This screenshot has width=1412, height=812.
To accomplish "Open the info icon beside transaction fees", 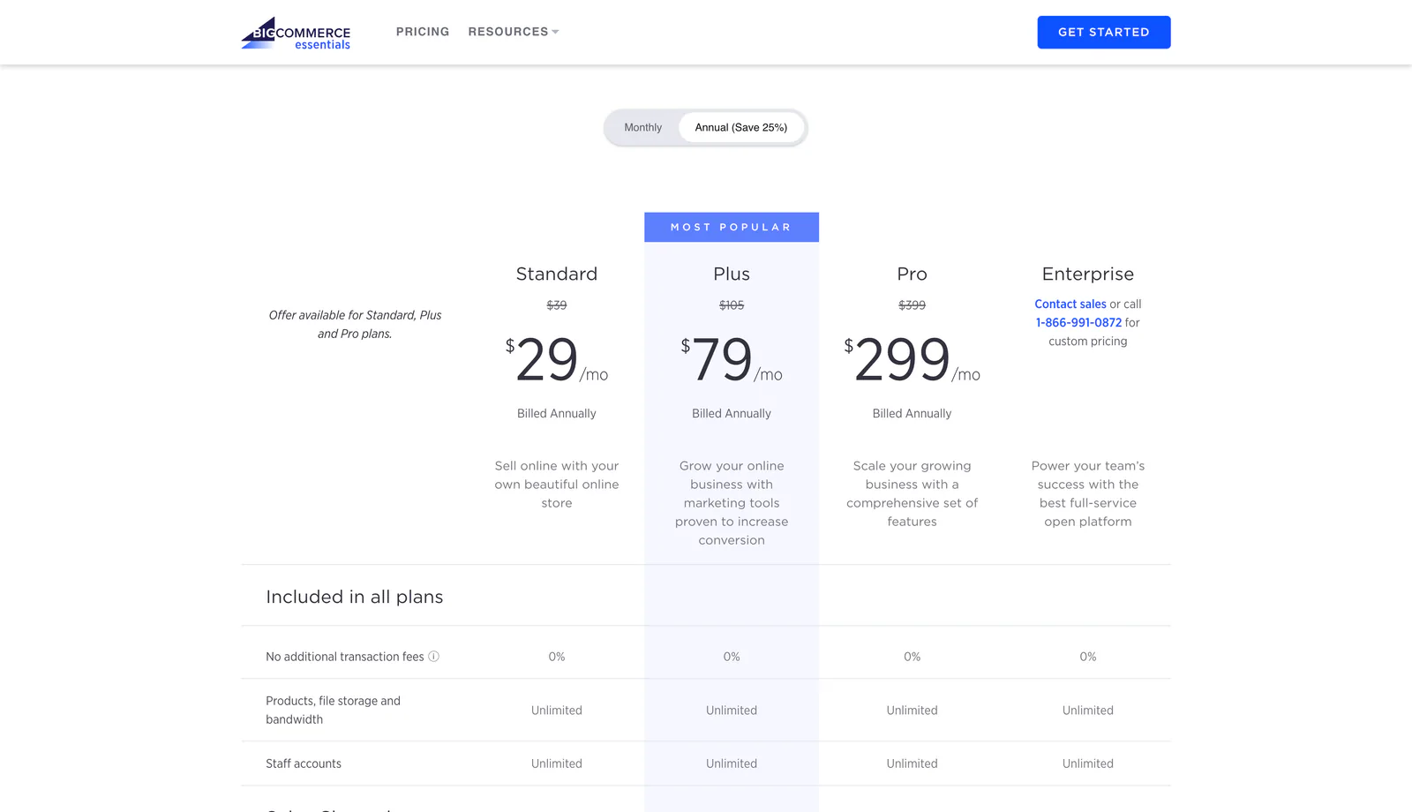I will [433, 656].
